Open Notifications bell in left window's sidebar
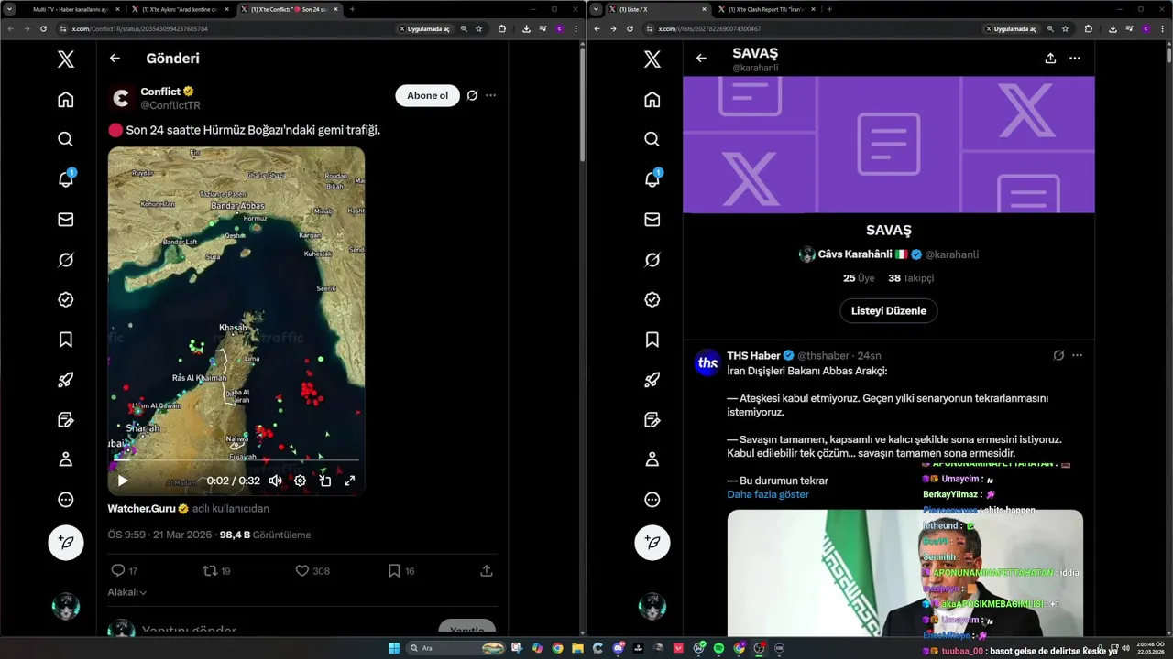Viewport: 1173px width, 659px height. coord(65,179)
